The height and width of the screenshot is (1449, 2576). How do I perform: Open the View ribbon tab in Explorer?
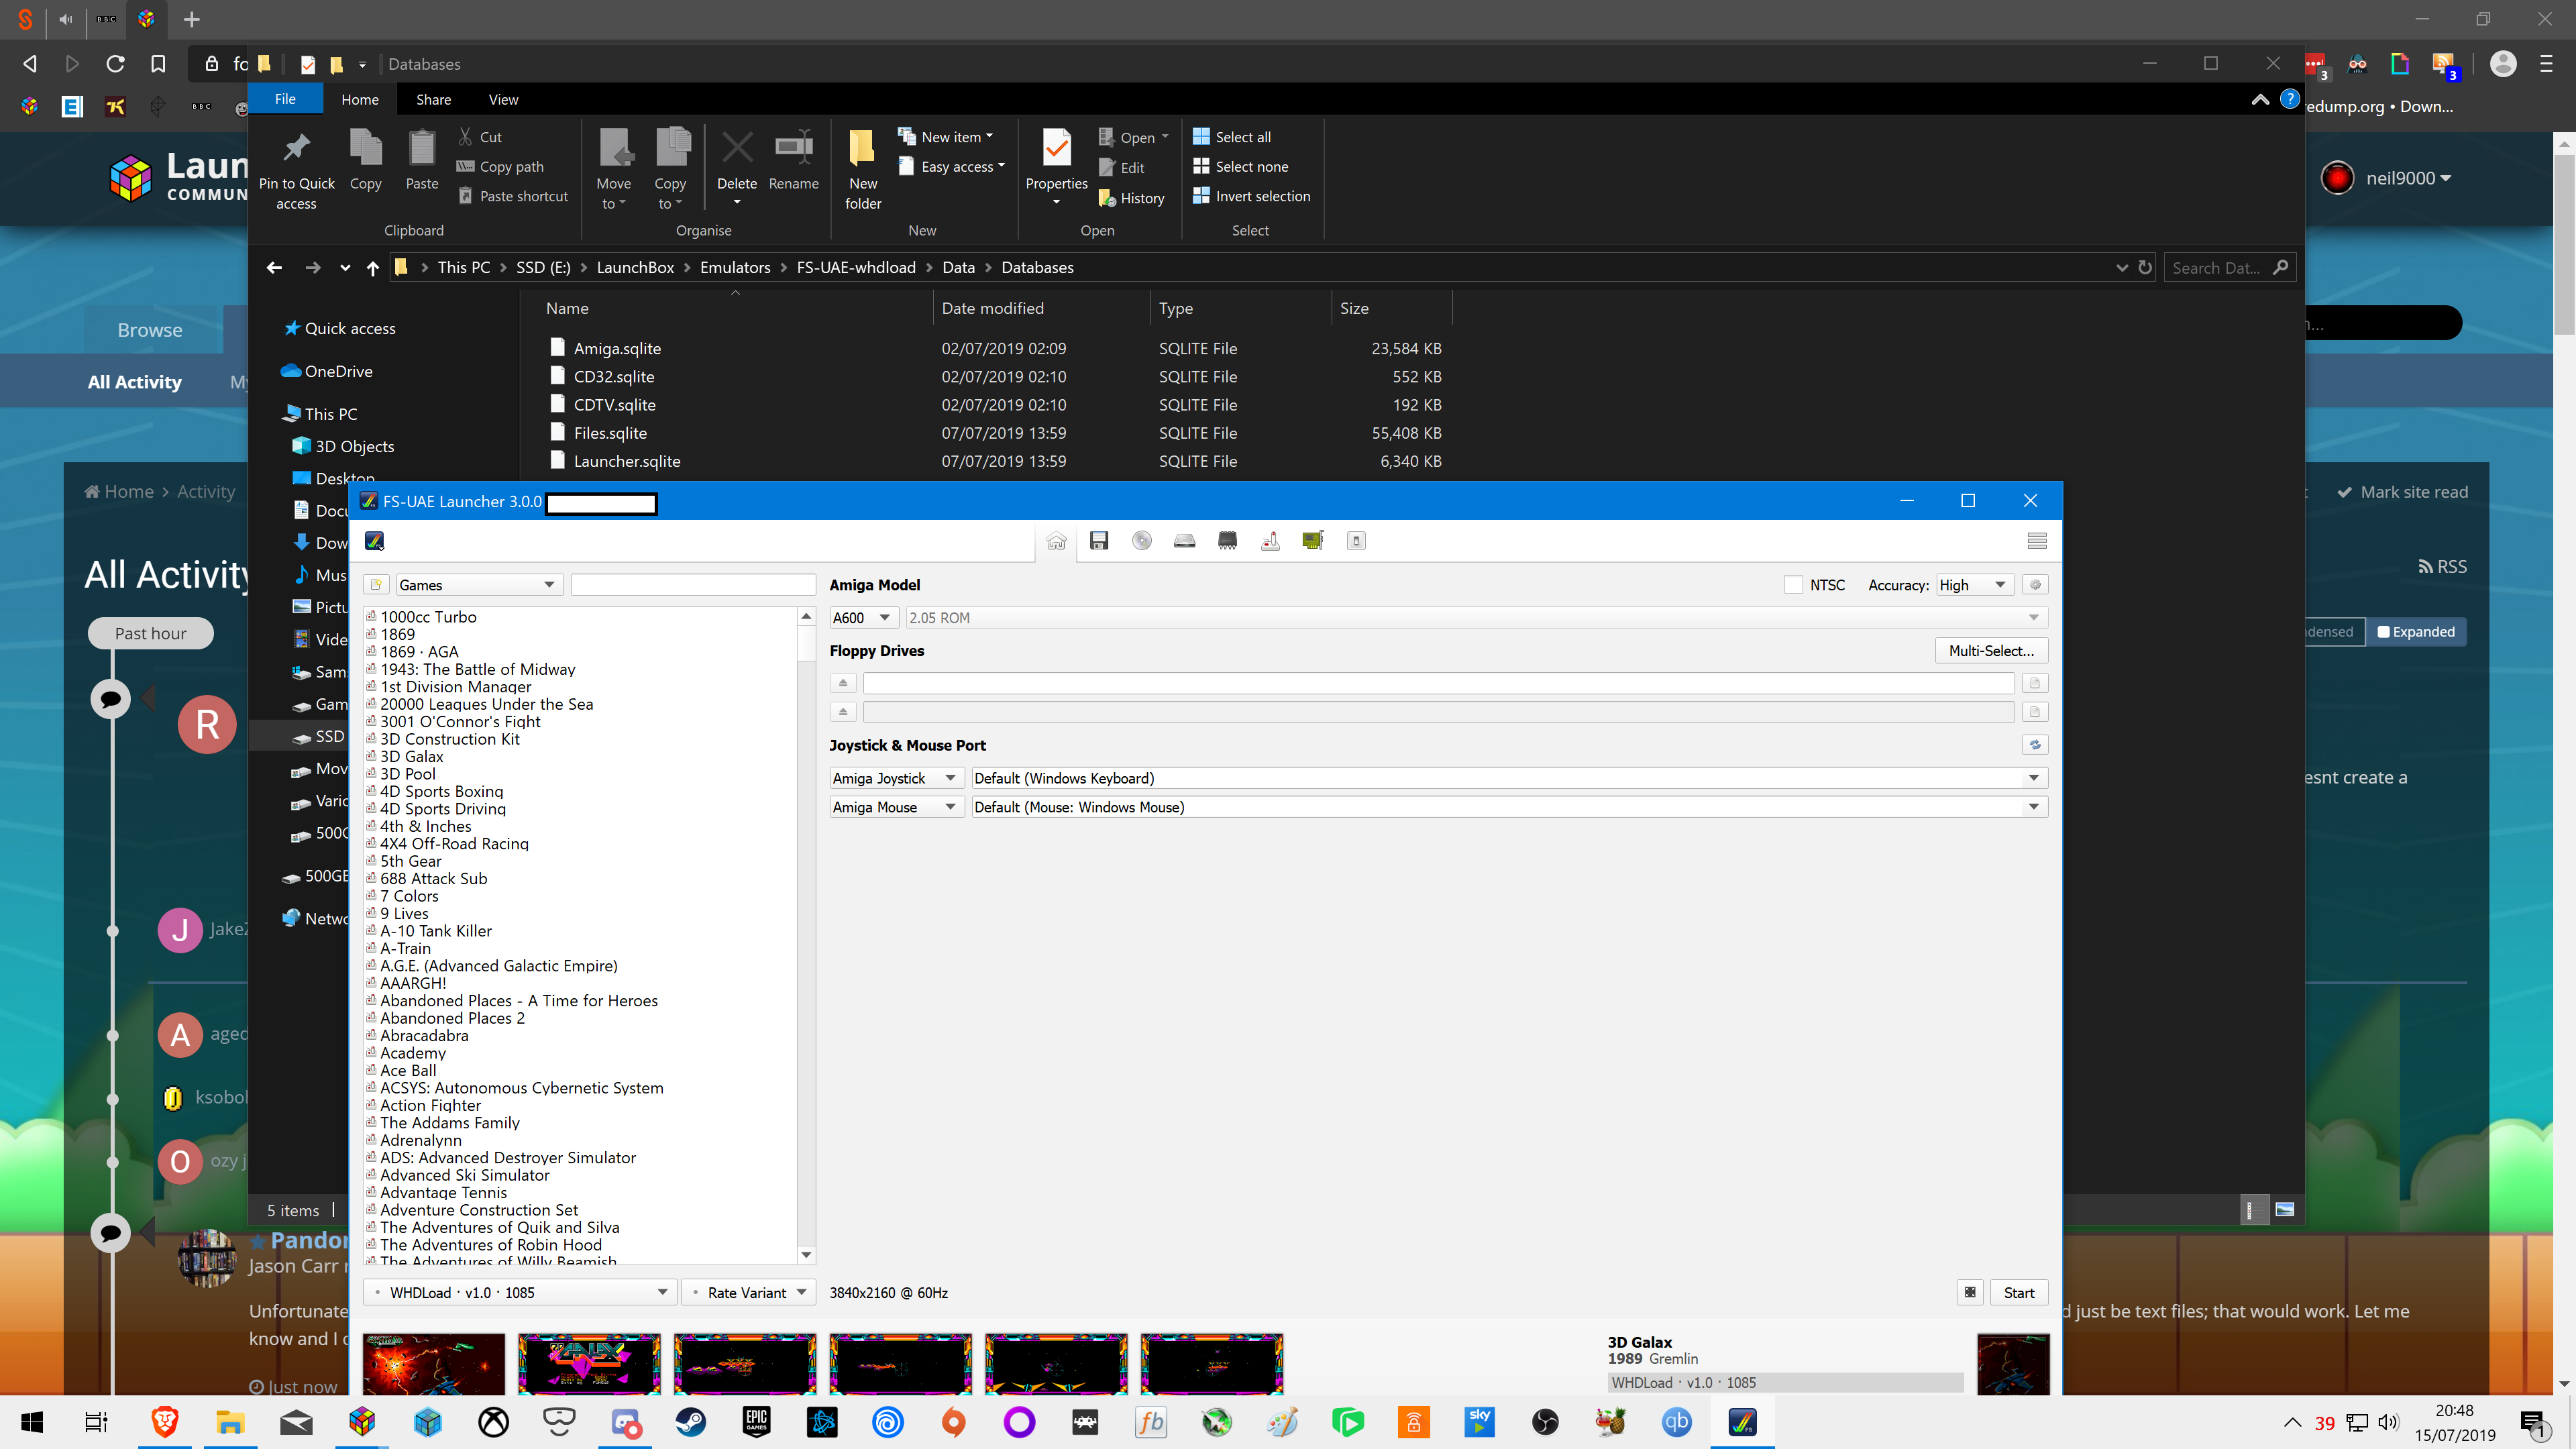[503, 99]
